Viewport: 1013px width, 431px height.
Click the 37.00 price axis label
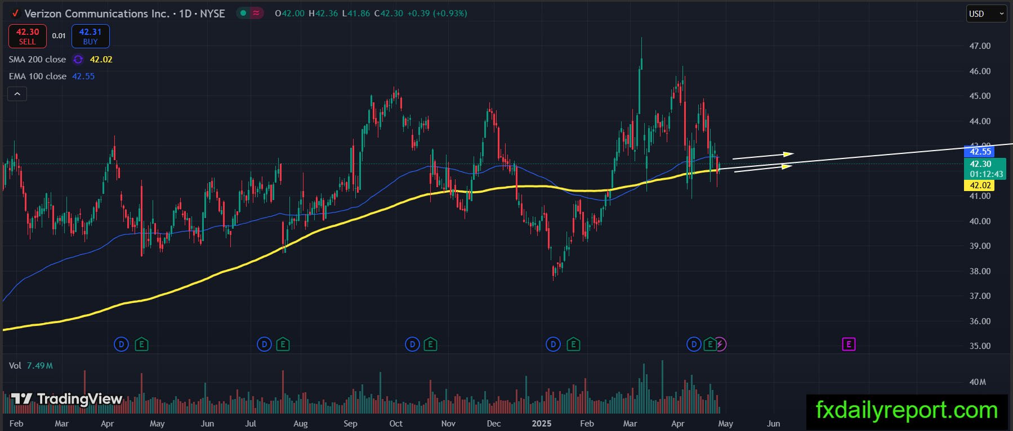coord(980,296)
